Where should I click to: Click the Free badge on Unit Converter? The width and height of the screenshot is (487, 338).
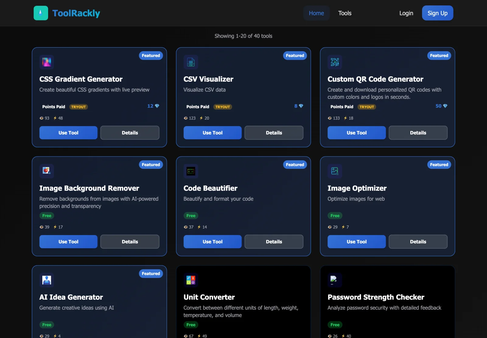(191, 325)
